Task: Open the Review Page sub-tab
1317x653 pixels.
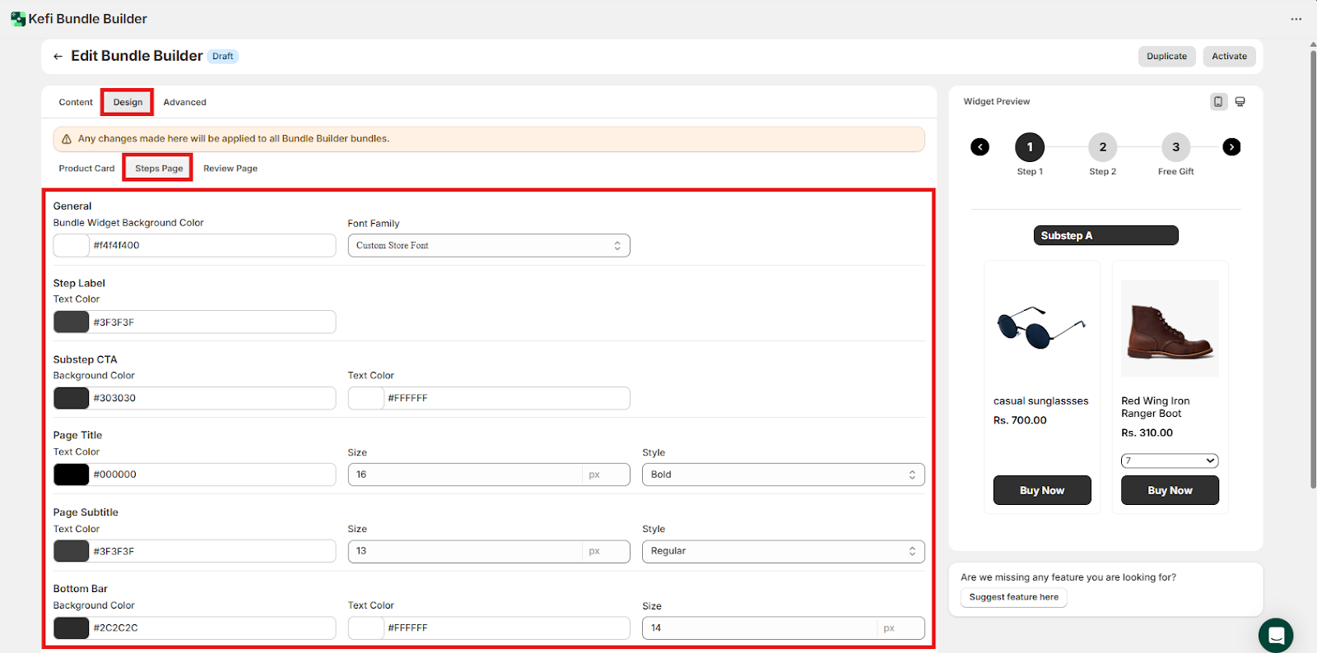Action: (x=230, y=169)
